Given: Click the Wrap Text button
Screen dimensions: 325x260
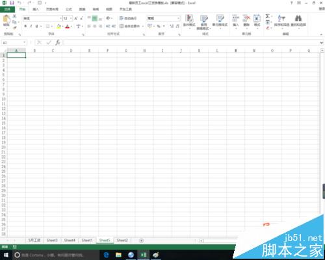Looking at the screenshot, I should (128, 18).
